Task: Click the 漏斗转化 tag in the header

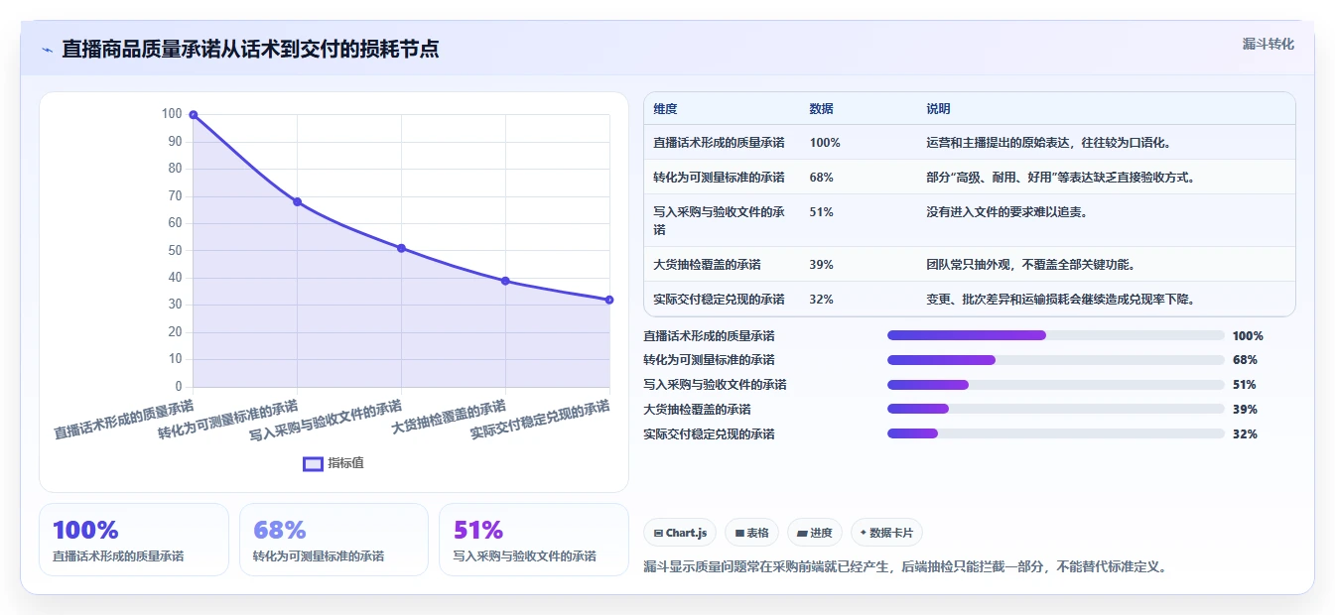Action: pos(1268,44)
